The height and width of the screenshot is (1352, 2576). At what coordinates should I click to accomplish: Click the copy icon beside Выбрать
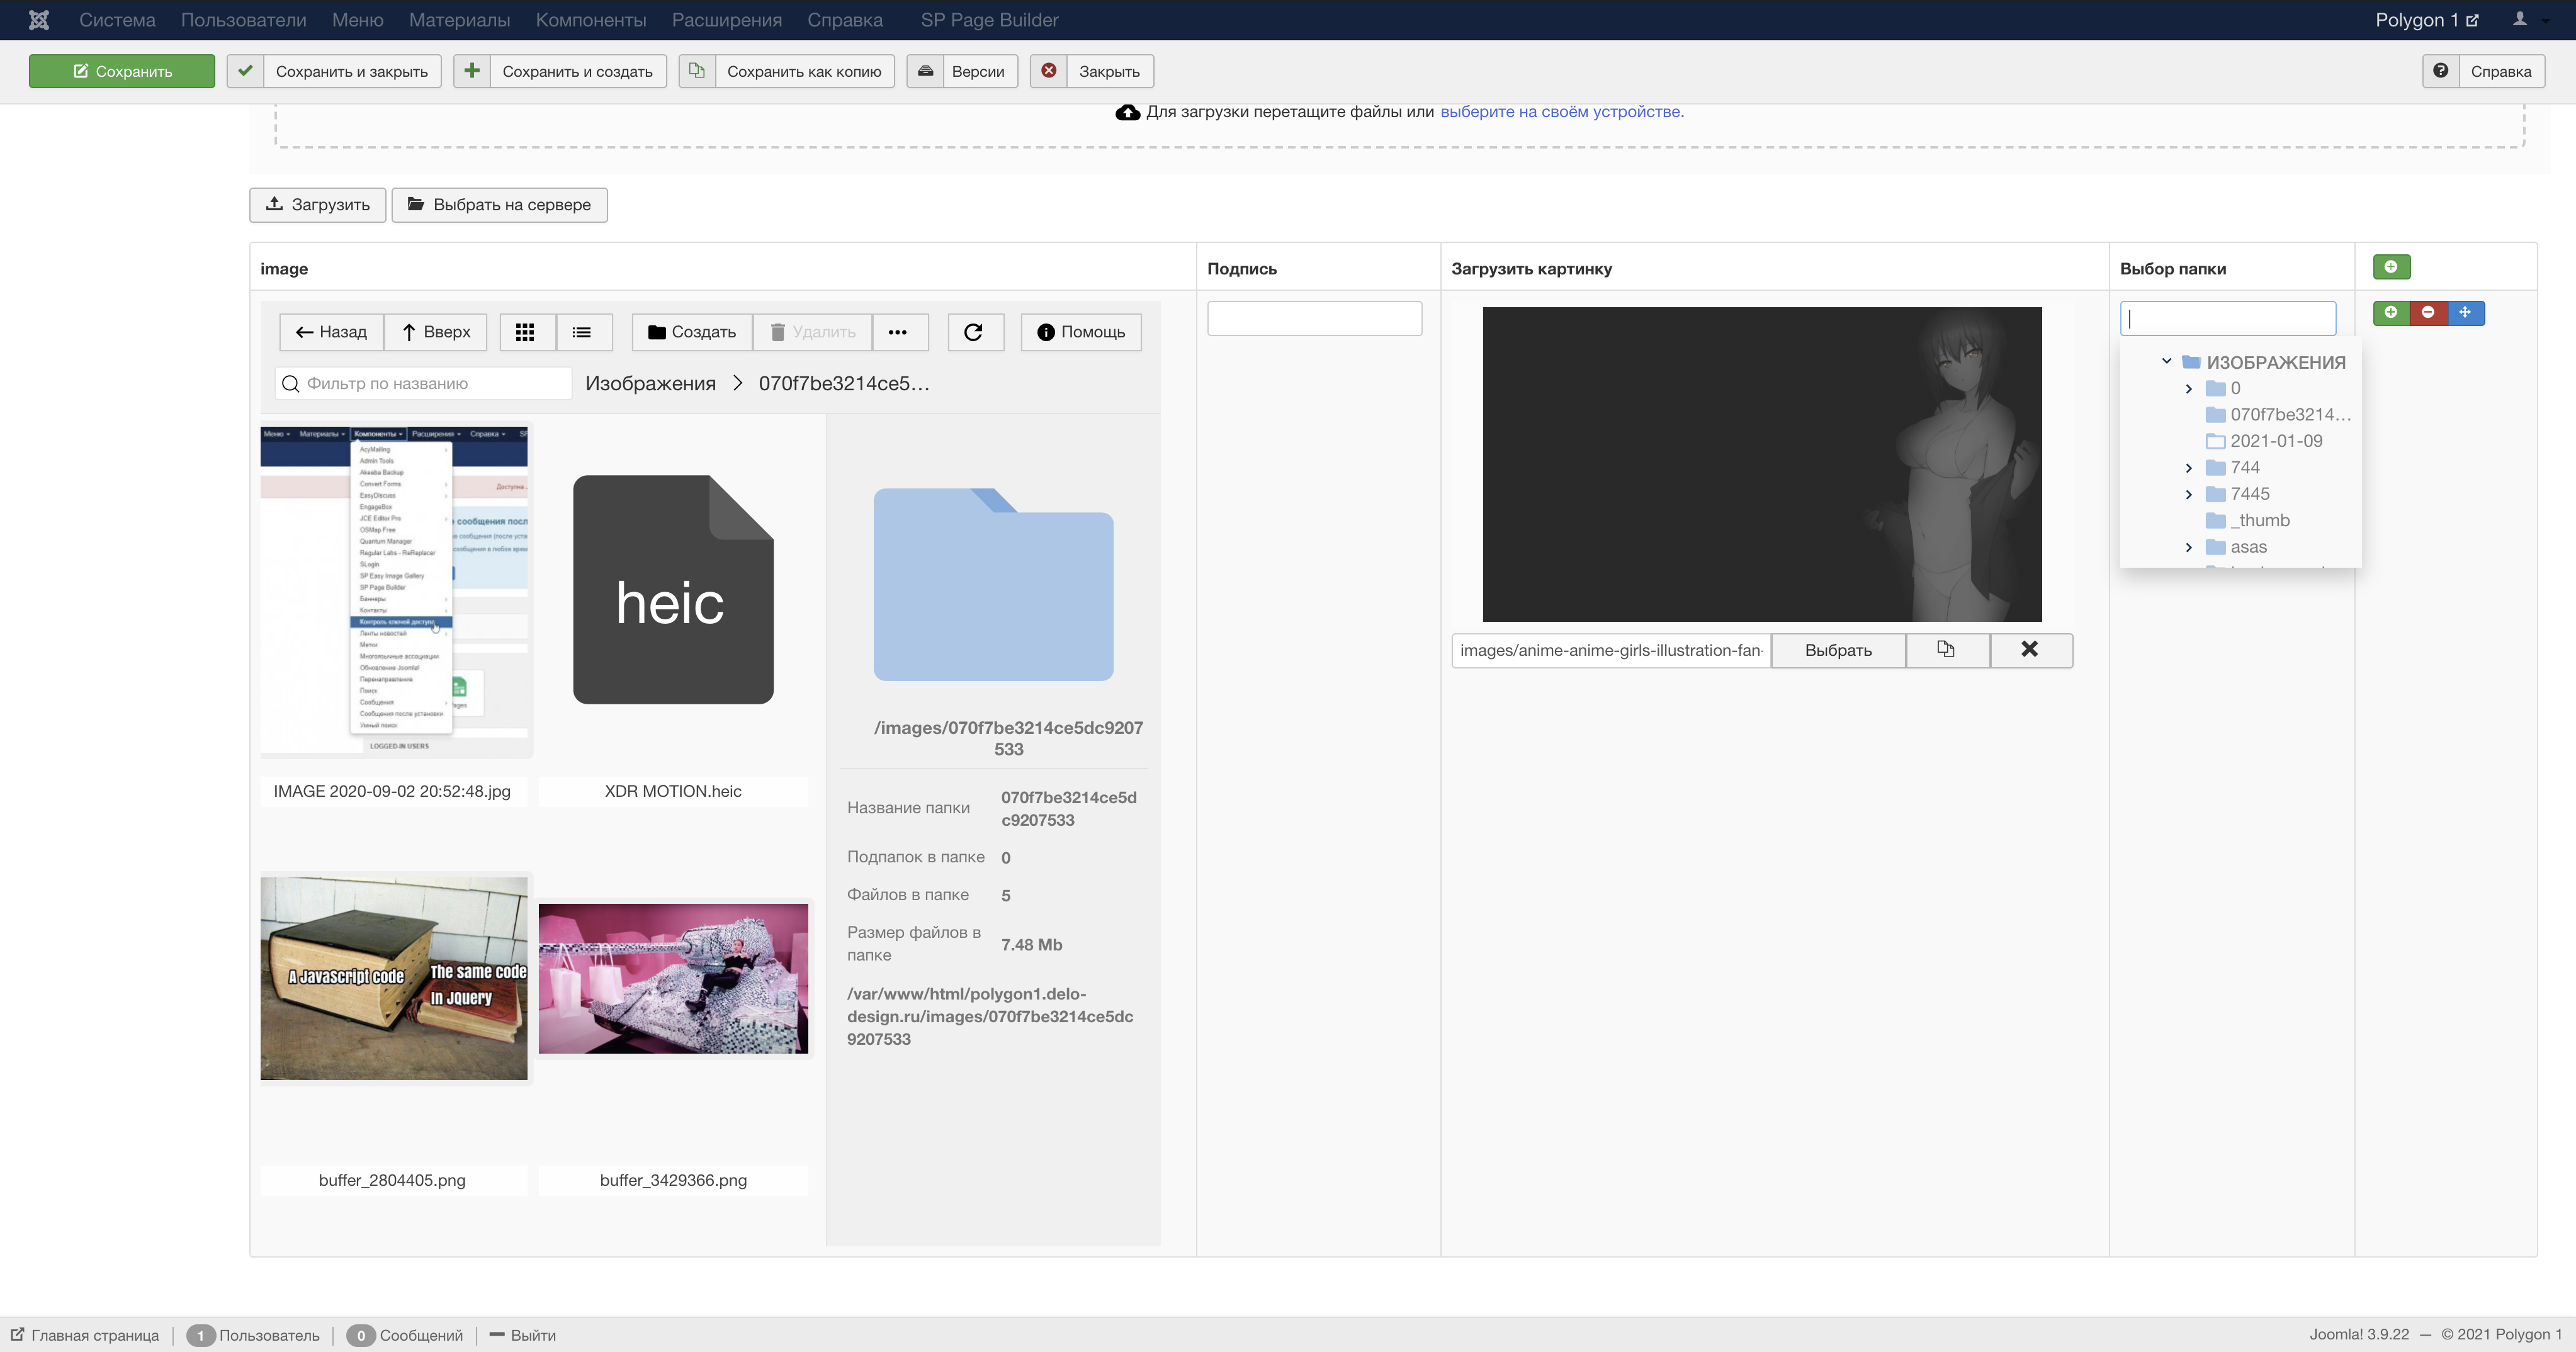[x=1946, y=650]
